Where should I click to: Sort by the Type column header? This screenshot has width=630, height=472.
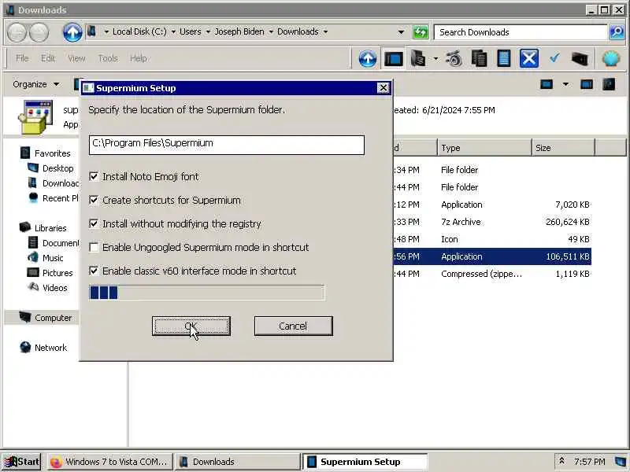tap(484, 148)
